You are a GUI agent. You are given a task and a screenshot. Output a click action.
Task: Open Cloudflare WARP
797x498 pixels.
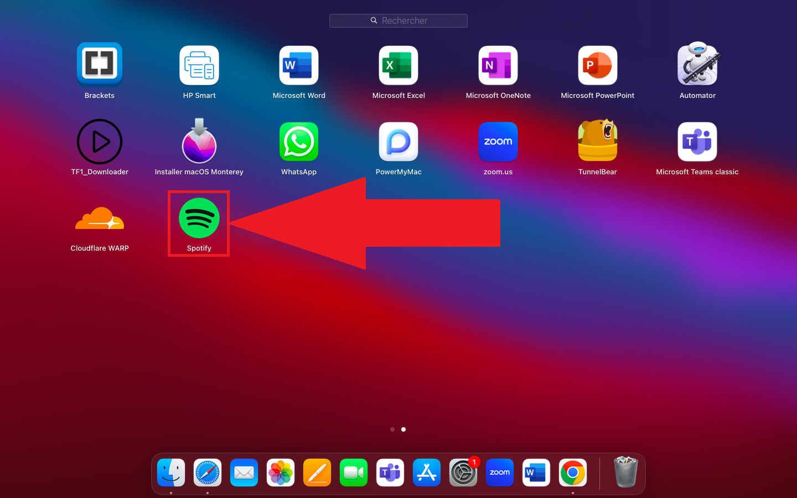tap(100, 219)
